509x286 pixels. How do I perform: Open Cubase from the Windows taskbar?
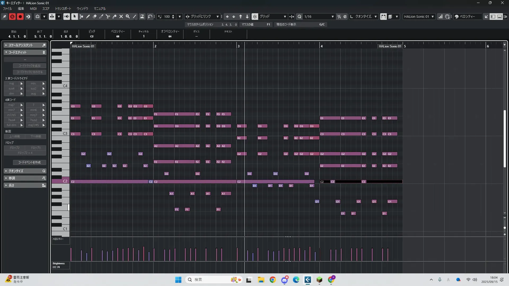(308, 280)
